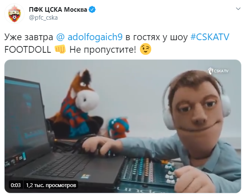246x195 pixels.
Task: Click the @pfc_cska handle
Action: click(x=43, y=18)
